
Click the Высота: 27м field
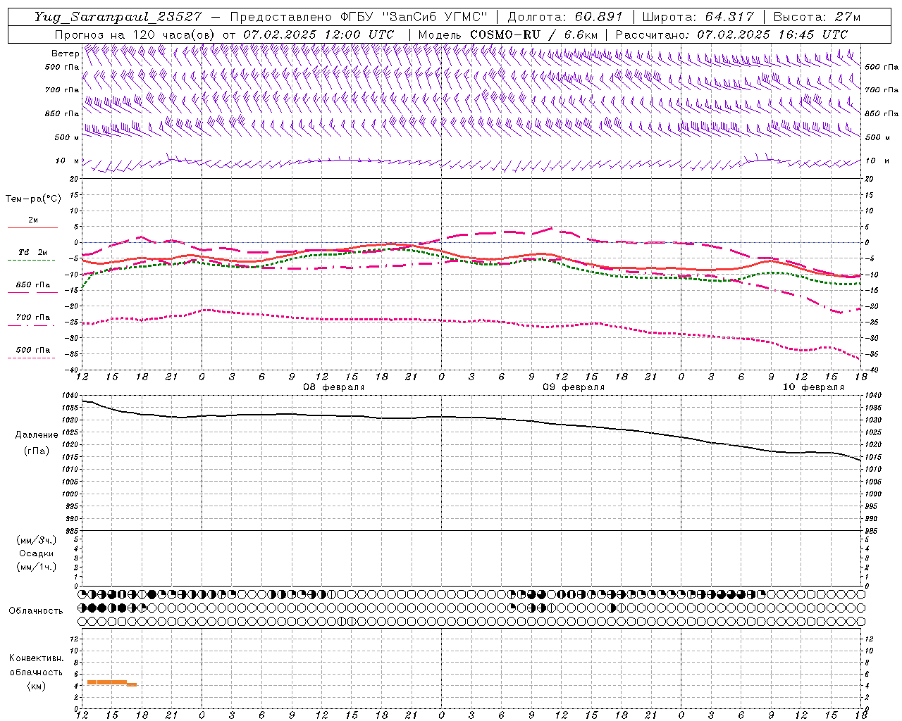pyautogui.click(x=817, y=17)
